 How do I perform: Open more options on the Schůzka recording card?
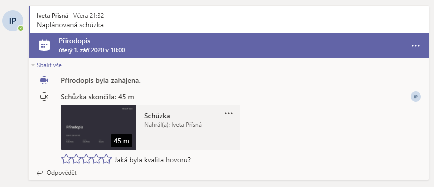pyautogui.click(x=229, y=113)
